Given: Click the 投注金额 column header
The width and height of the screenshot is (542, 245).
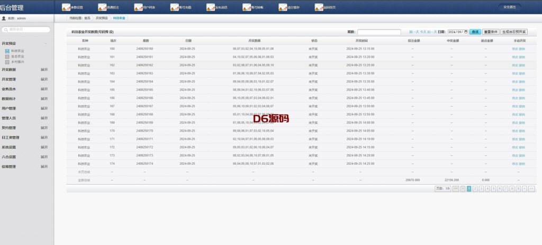Looking at the screenshot, I should (413, 41).
